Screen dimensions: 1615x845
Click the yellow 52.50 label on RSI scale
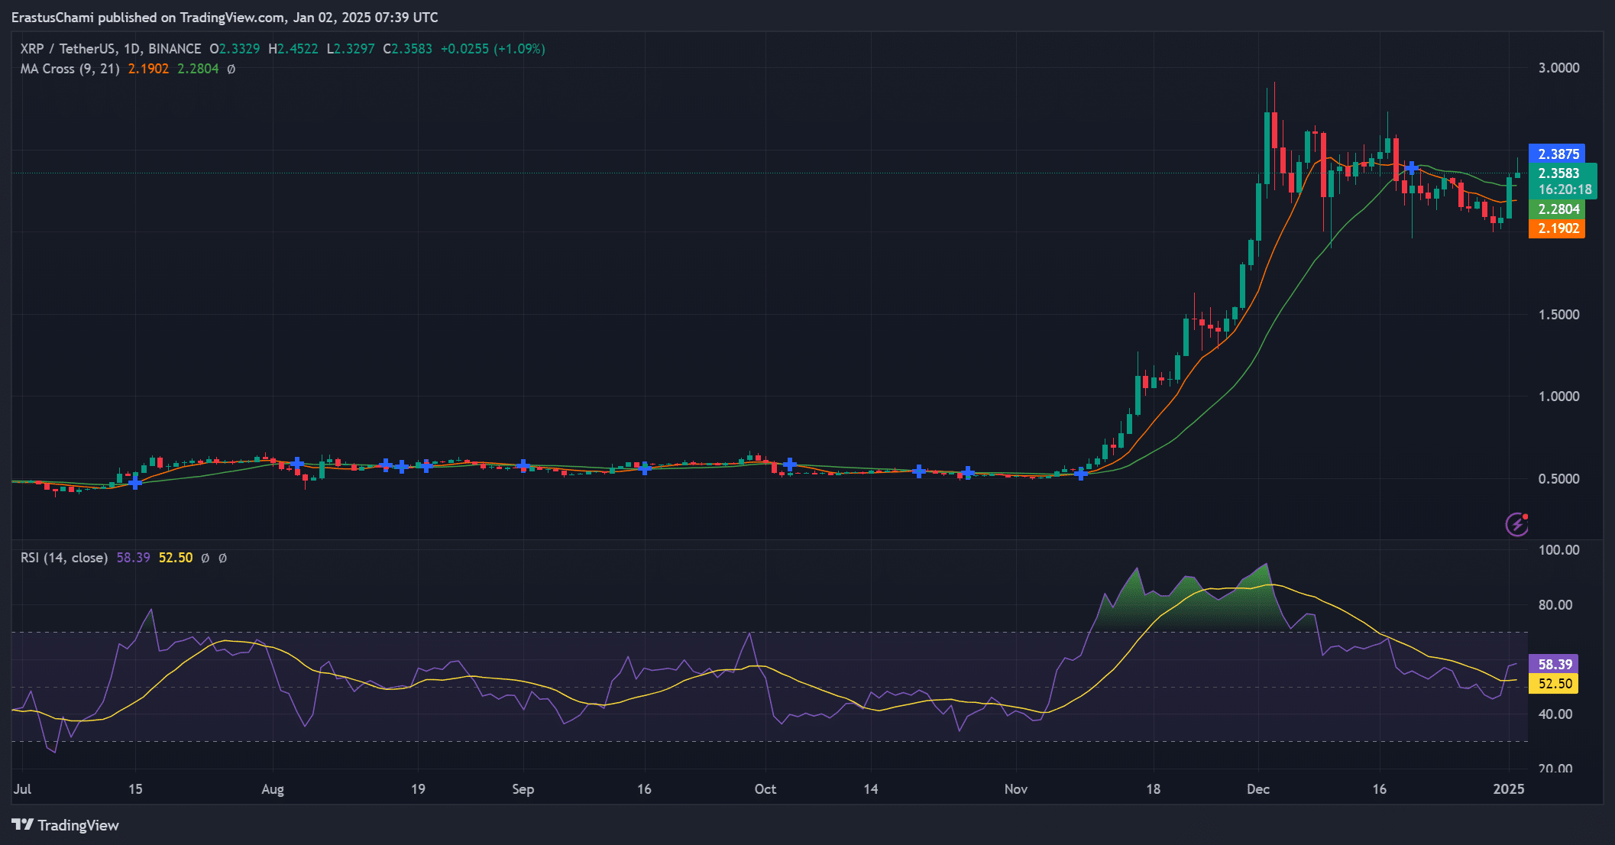click(1554, 684)
